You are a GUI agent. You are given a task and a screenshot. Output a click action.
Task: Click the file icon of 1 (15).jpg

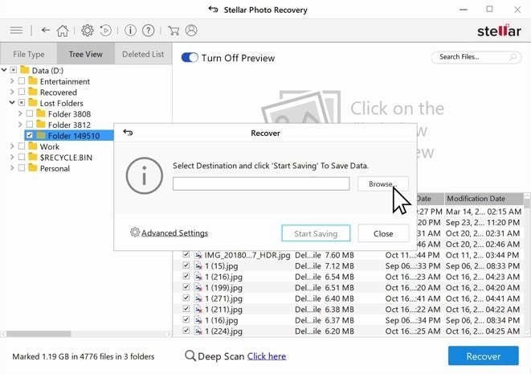198,265
